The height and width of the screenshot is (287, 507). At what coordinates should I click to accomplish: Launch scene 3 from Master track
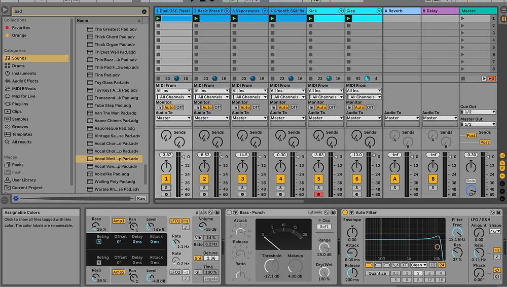click(x=462, y=33)
